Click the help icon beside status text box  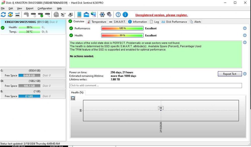click(245, 42)
